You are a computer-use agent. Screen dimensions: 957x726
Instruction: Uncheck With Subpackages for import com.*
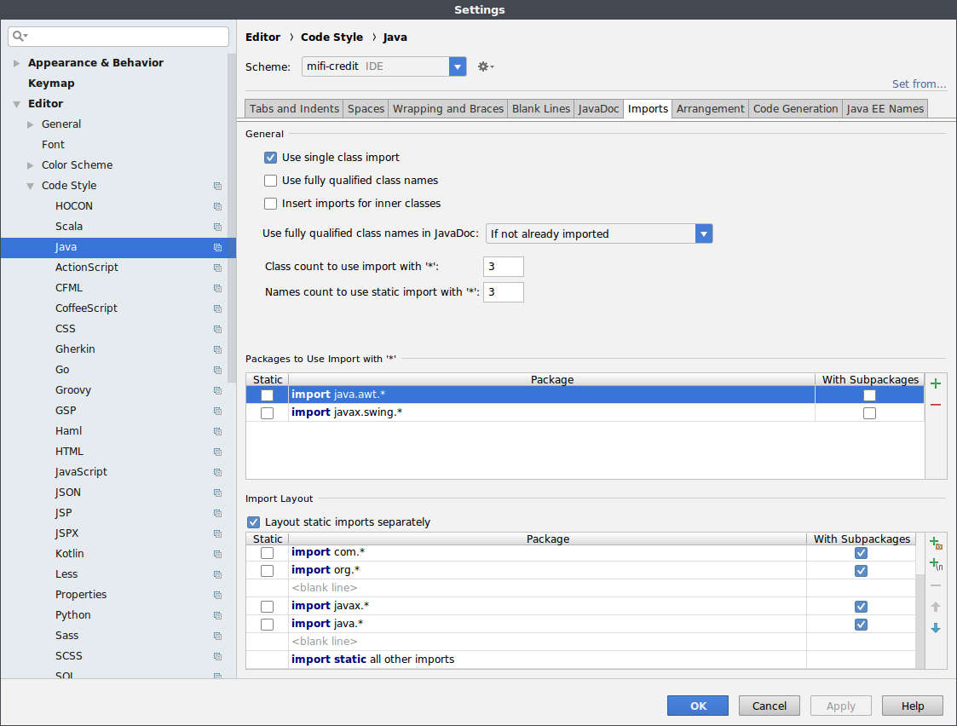click(862, 553)
